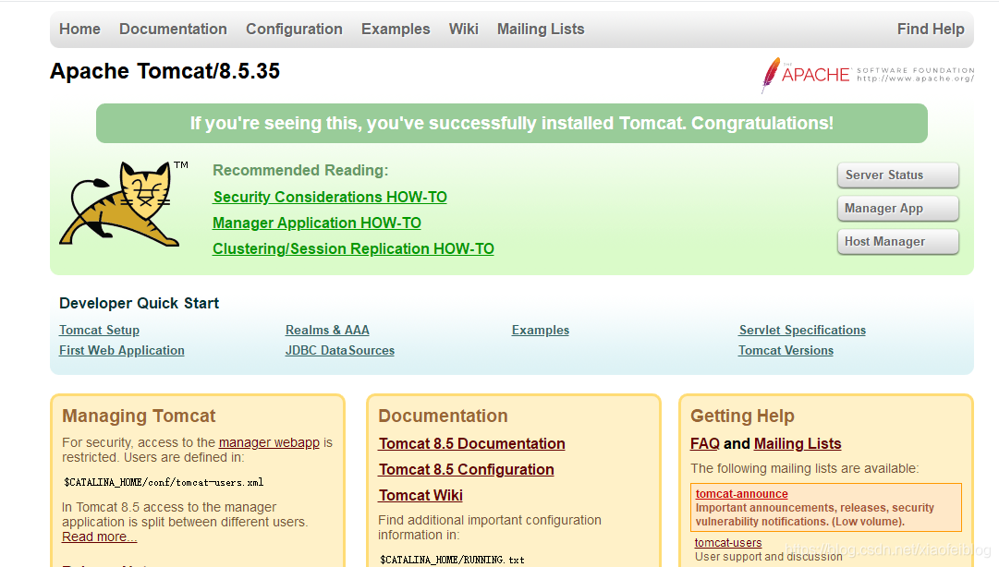This screenshot has height=567, width=999.
Task: Open Security Considerations HOW-TO link
Action: (x=329, y=198)
